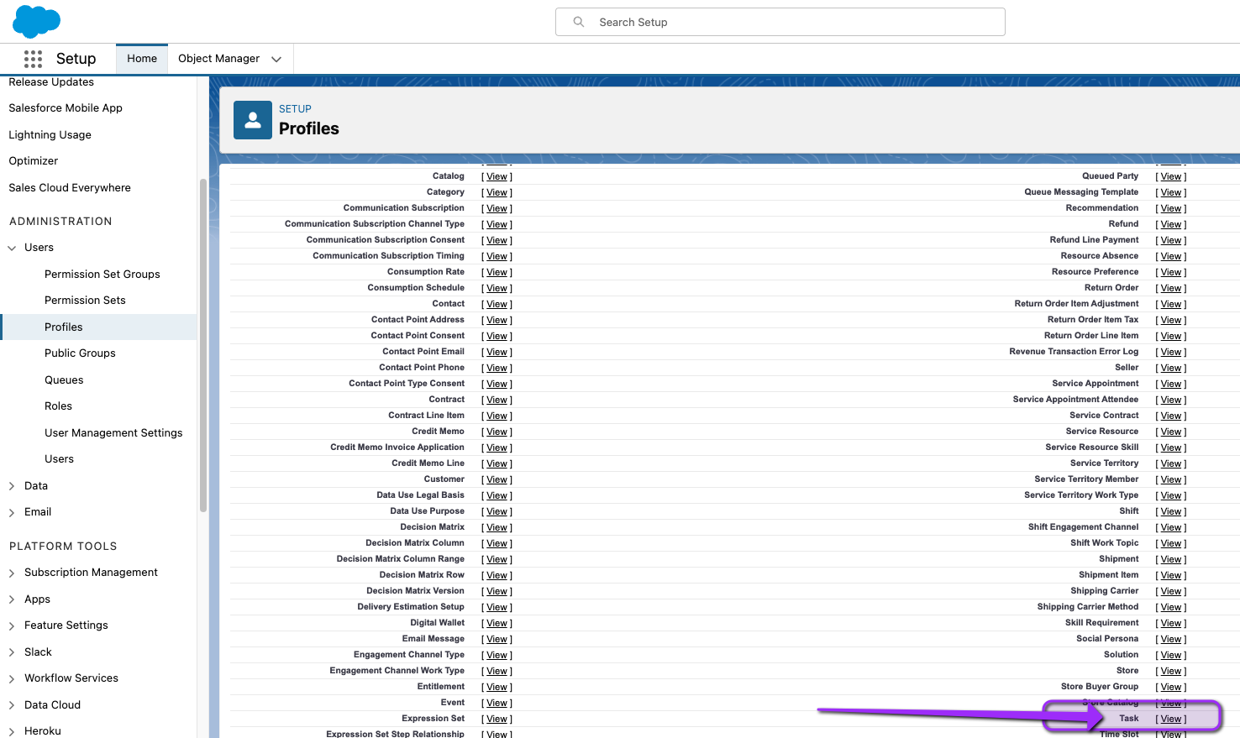Image resolution: width=1240 pixels, height=738 pixels.
Task: Click View link for Consumption Rate
Action: point(497,272)
